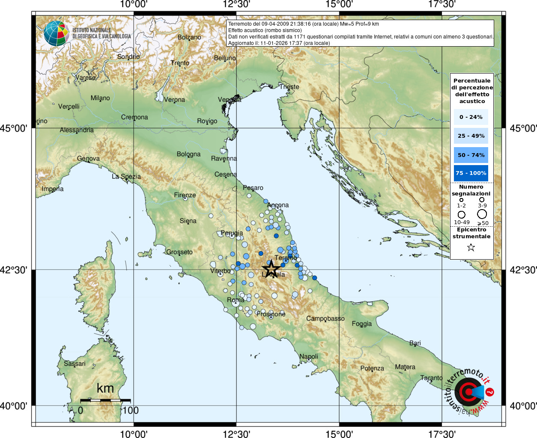Image resolution: width=537 pixels, height=438 pixels.
Task: Click the Napoli city label
Action: (x=309, y=356)
